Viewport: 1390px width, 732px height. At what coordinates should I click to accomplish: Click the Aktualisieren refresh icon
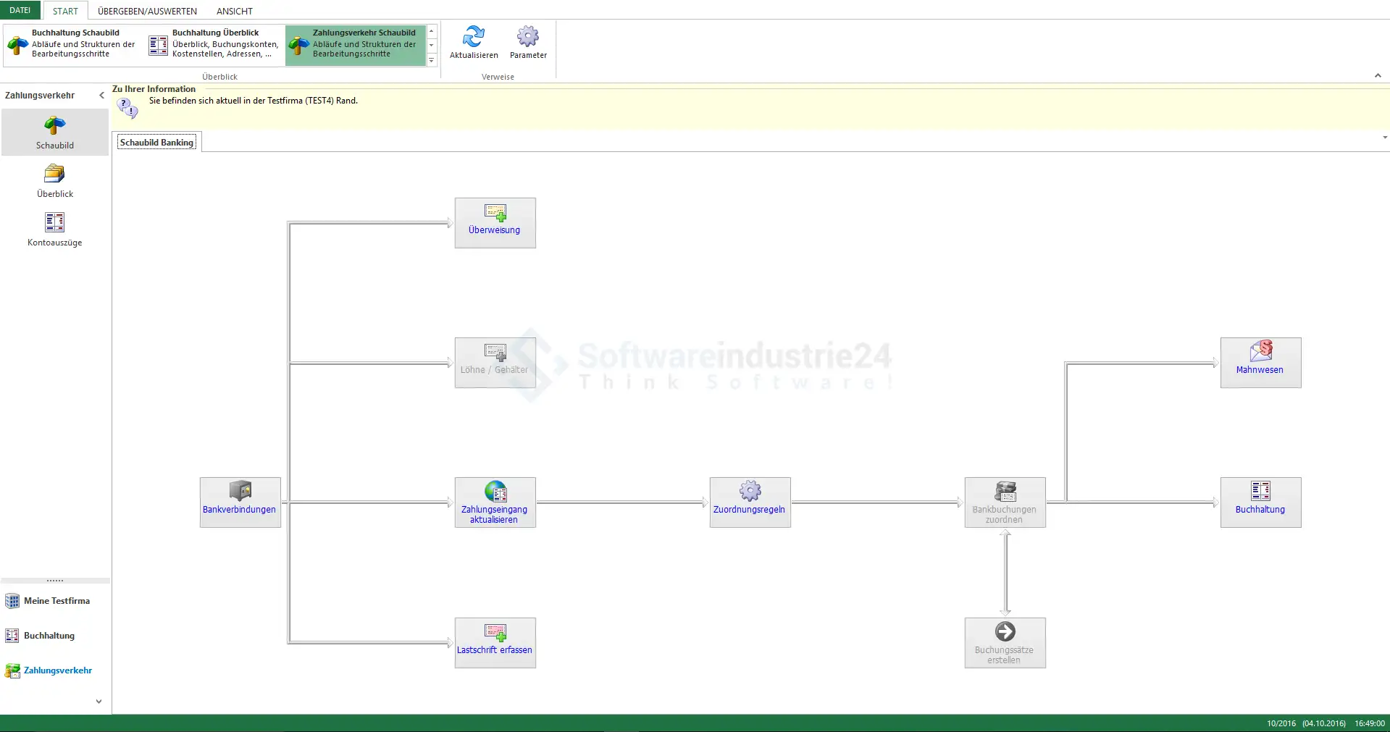tap(474, 37)
